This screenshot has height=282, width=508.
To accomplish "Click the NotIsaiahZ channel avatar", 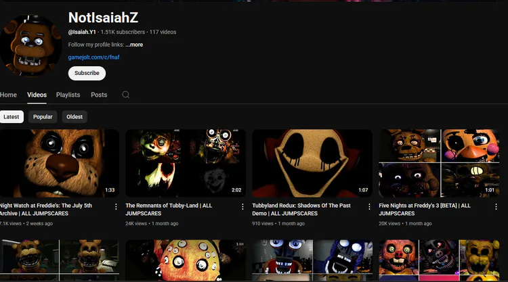I will pyautogui.click(x=30, y=45).
